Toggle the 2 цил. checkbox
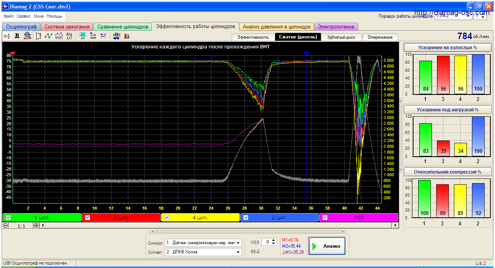 point(246,217)
